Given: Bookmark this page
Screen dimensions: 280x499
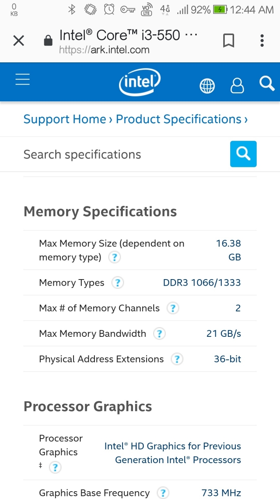Looking at the screenshot, I should (x=229, y=41).
